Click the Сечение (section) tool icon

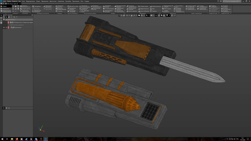pyautogui.click(x=56, y=11)
